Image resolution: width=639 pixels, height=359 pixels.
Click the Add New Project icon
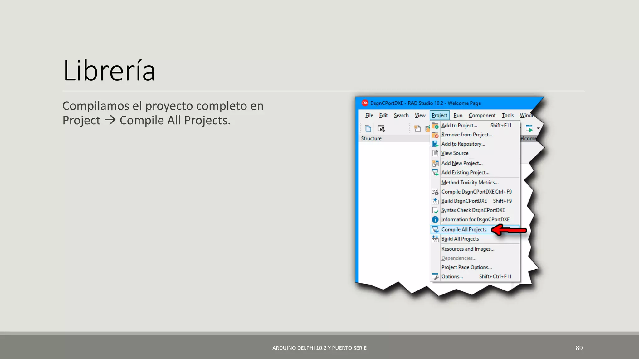point(435,163)
